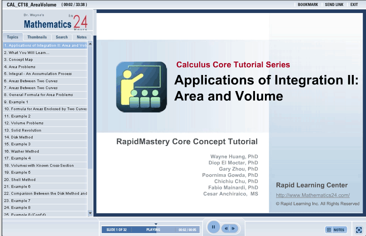Click the 00:02 / 00:05 slide timer

[x=187, y=230]
